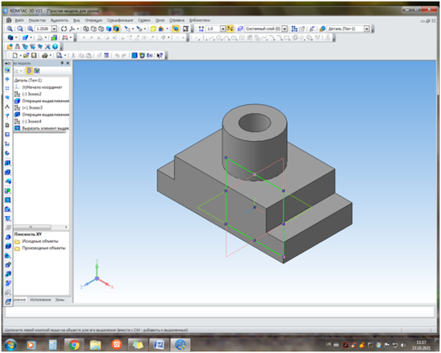Expand the view orientation dropdown arrow

[78, 29]
